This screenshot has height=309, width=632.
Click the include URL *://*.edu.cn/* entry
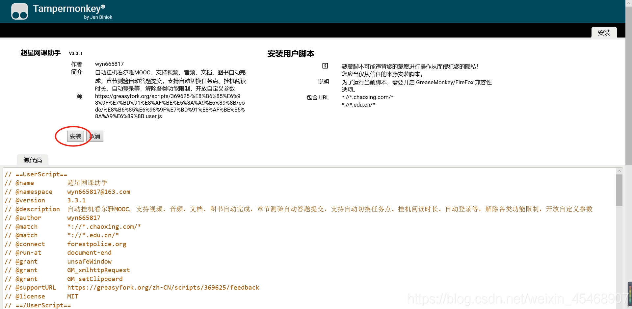click(358, 105)
